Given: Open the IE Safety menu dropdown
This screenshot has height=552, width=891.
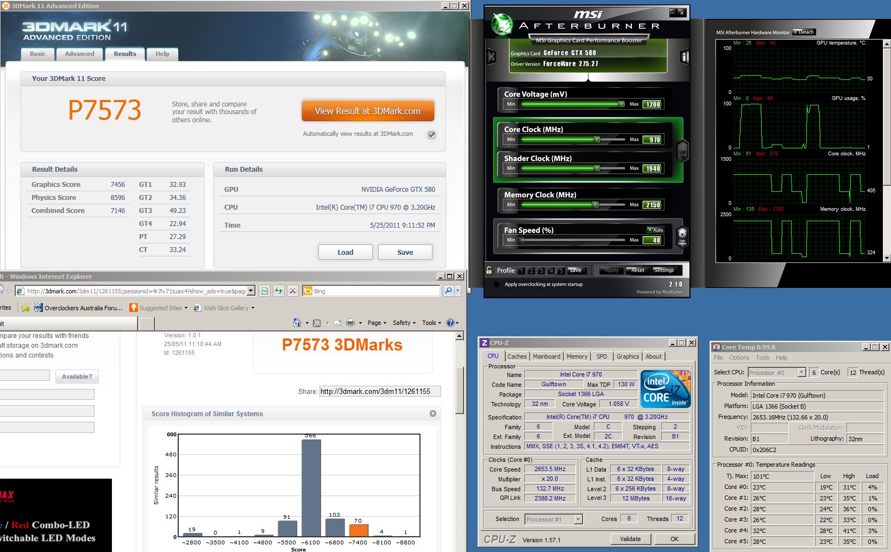Looking at the screenshot, I should [x=404, y=323].
